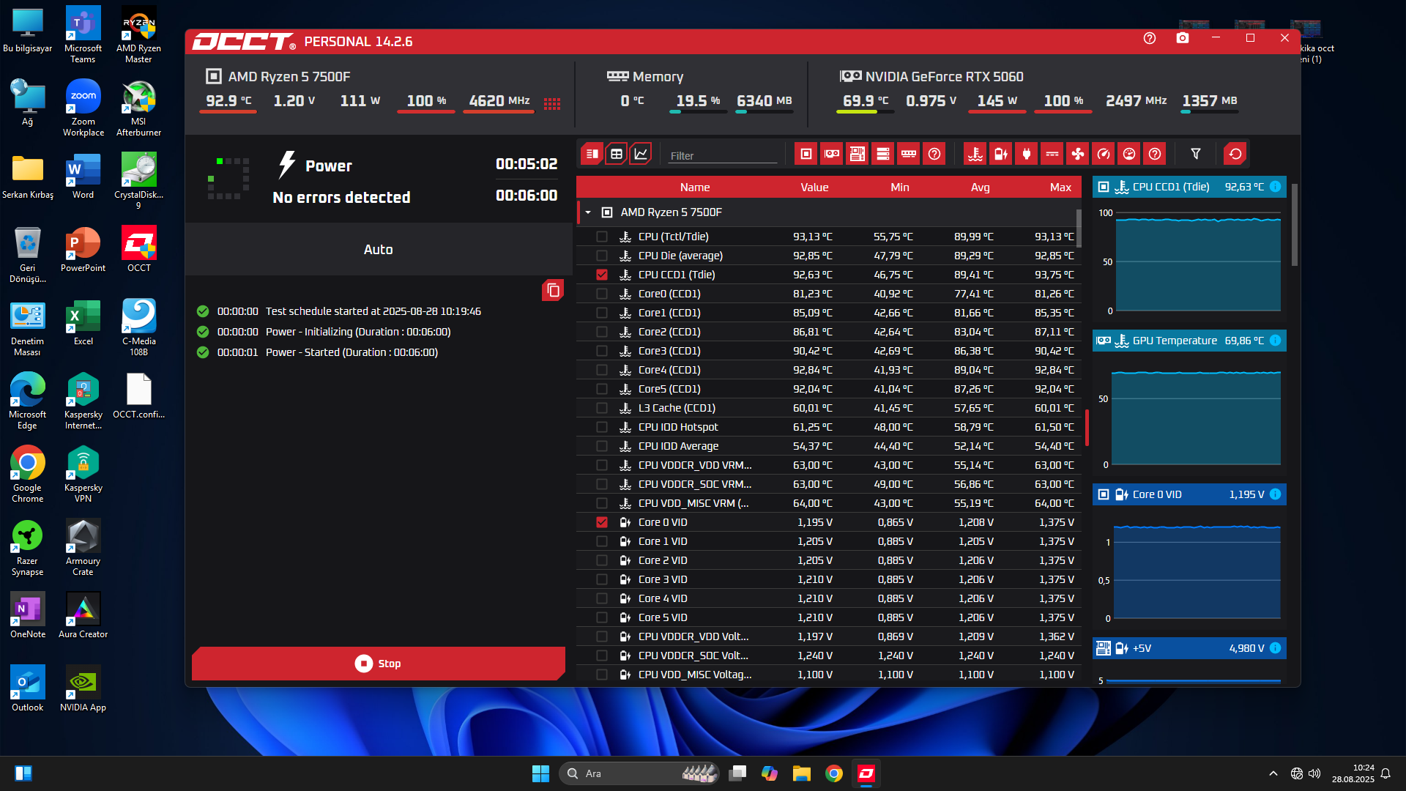Screen dimensions: 1406x791
Task: Filter sensors by memory module icon
Action: point(909,154)
